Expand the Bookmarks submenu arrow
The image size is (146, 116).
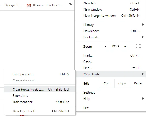[143, 37]
